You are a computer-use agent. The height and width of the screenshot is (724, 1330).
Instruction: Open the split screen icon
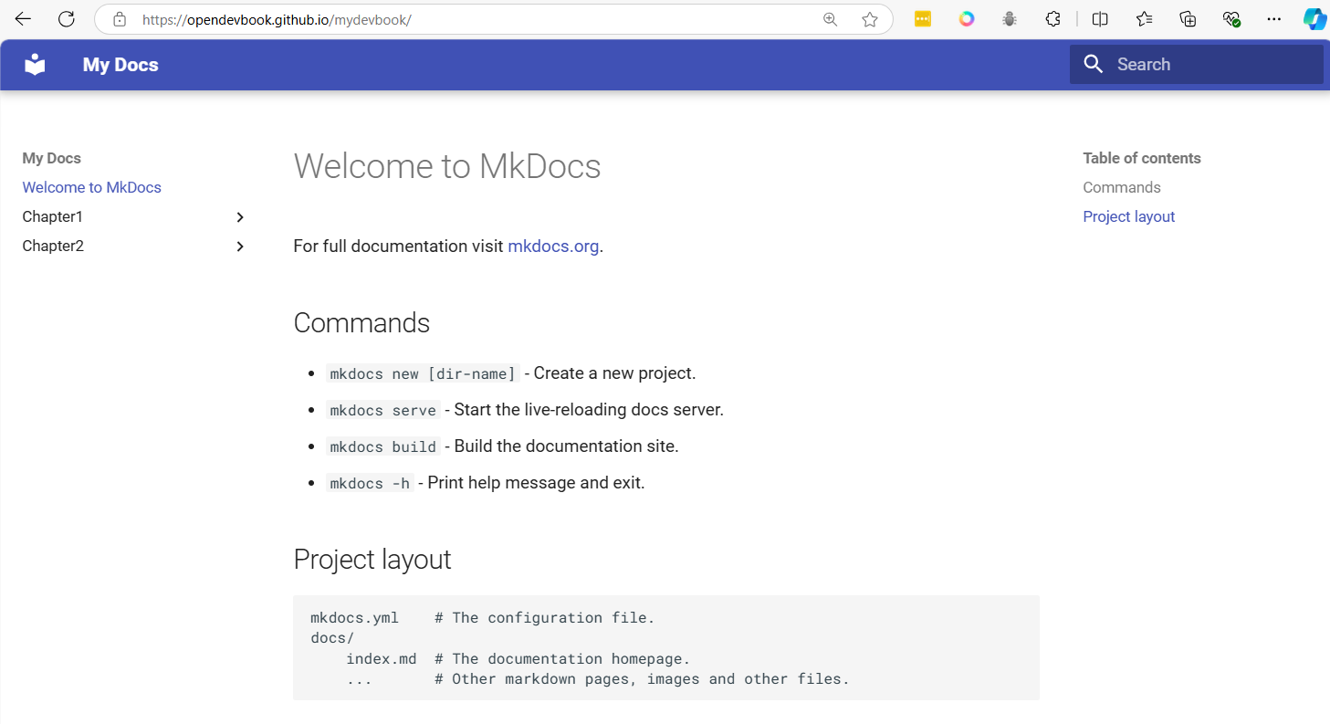coord(1100,19)
